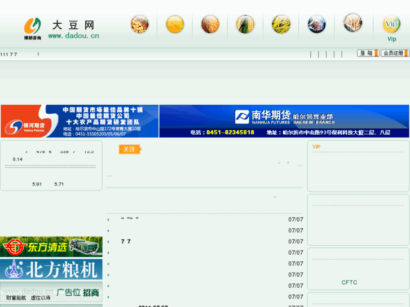The image size is (410, 307).
Task: Open the CFTC link in right panel
Action: (349, 282)
